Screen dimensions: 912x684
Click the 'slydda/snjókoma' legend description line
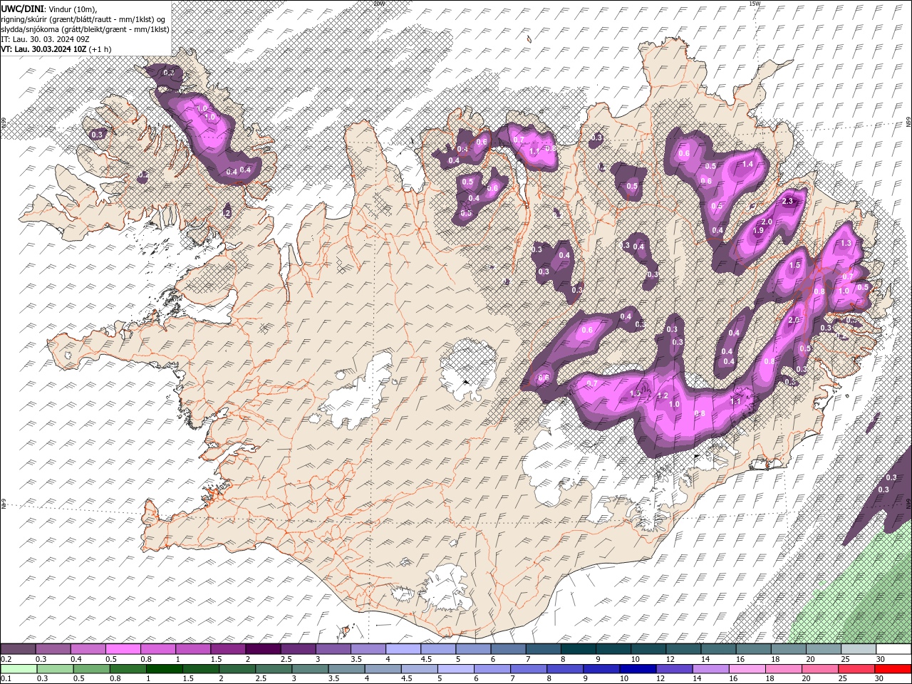point(85,28)
